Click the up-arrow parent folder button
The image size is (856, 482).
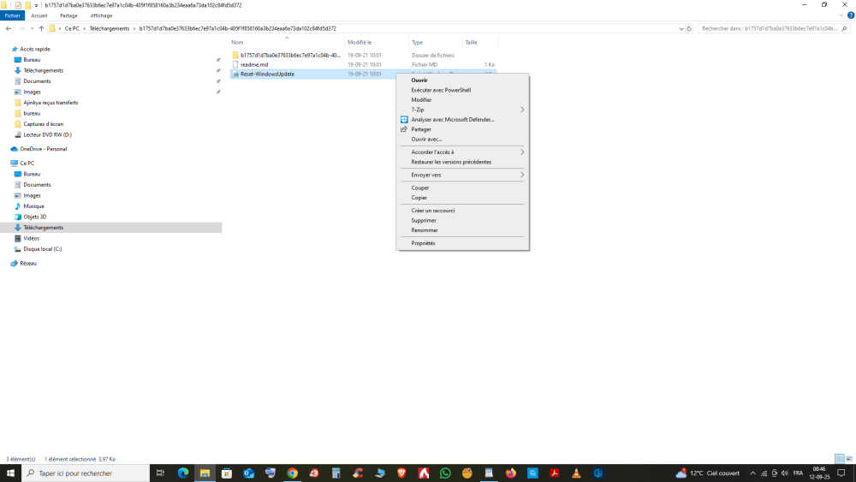point(41,28)
